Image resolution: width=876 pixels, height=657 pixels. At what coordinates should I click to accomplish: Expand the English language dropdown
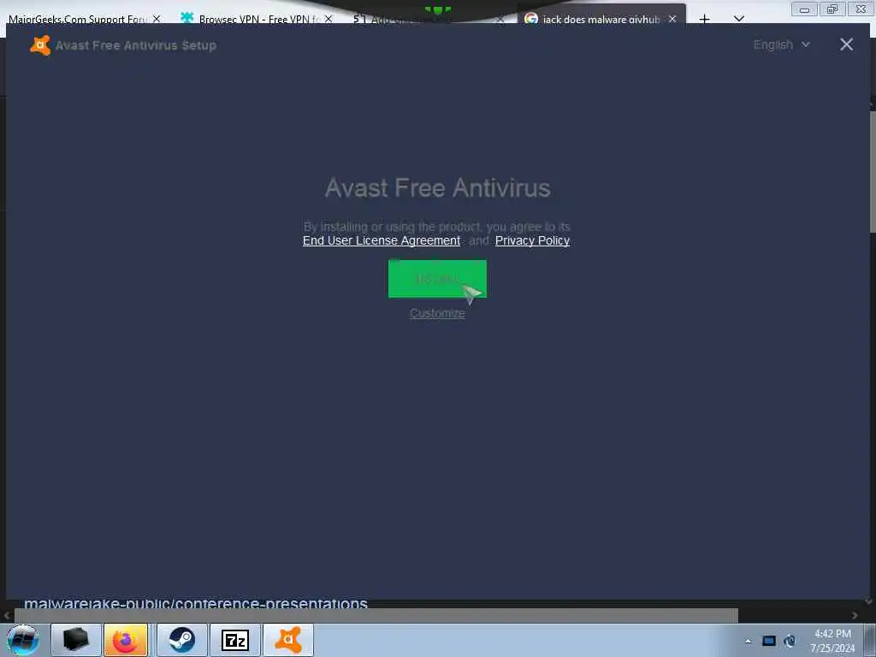(782, 44)
